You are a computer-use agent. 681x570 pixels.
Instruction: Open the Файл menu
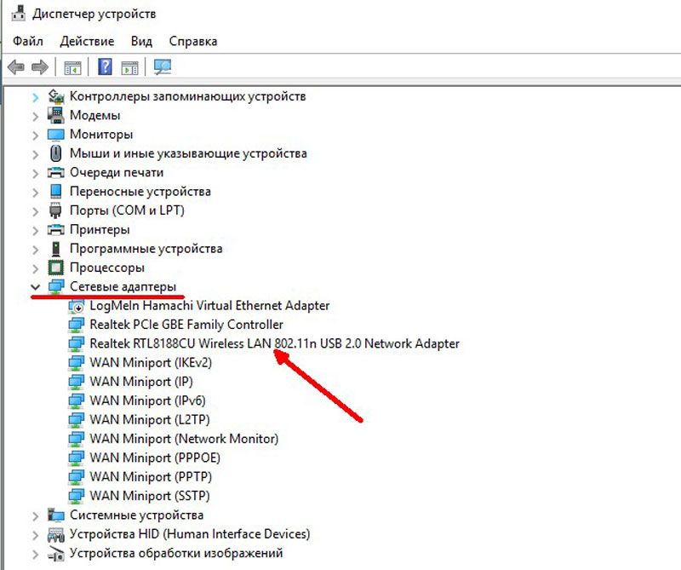tap(28, 41)
